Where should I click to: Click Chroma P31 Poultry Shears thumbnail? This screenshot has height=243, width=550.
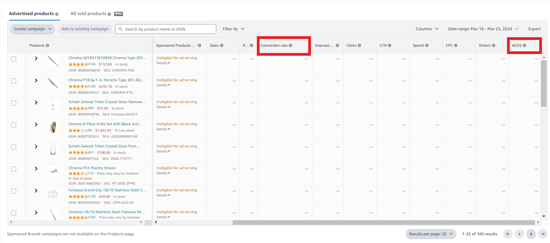(x=53, y=171)
